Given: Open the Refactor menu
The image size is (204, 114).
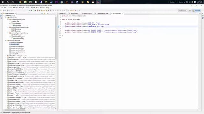Looking at the screenshot, I should pos(15,8).
